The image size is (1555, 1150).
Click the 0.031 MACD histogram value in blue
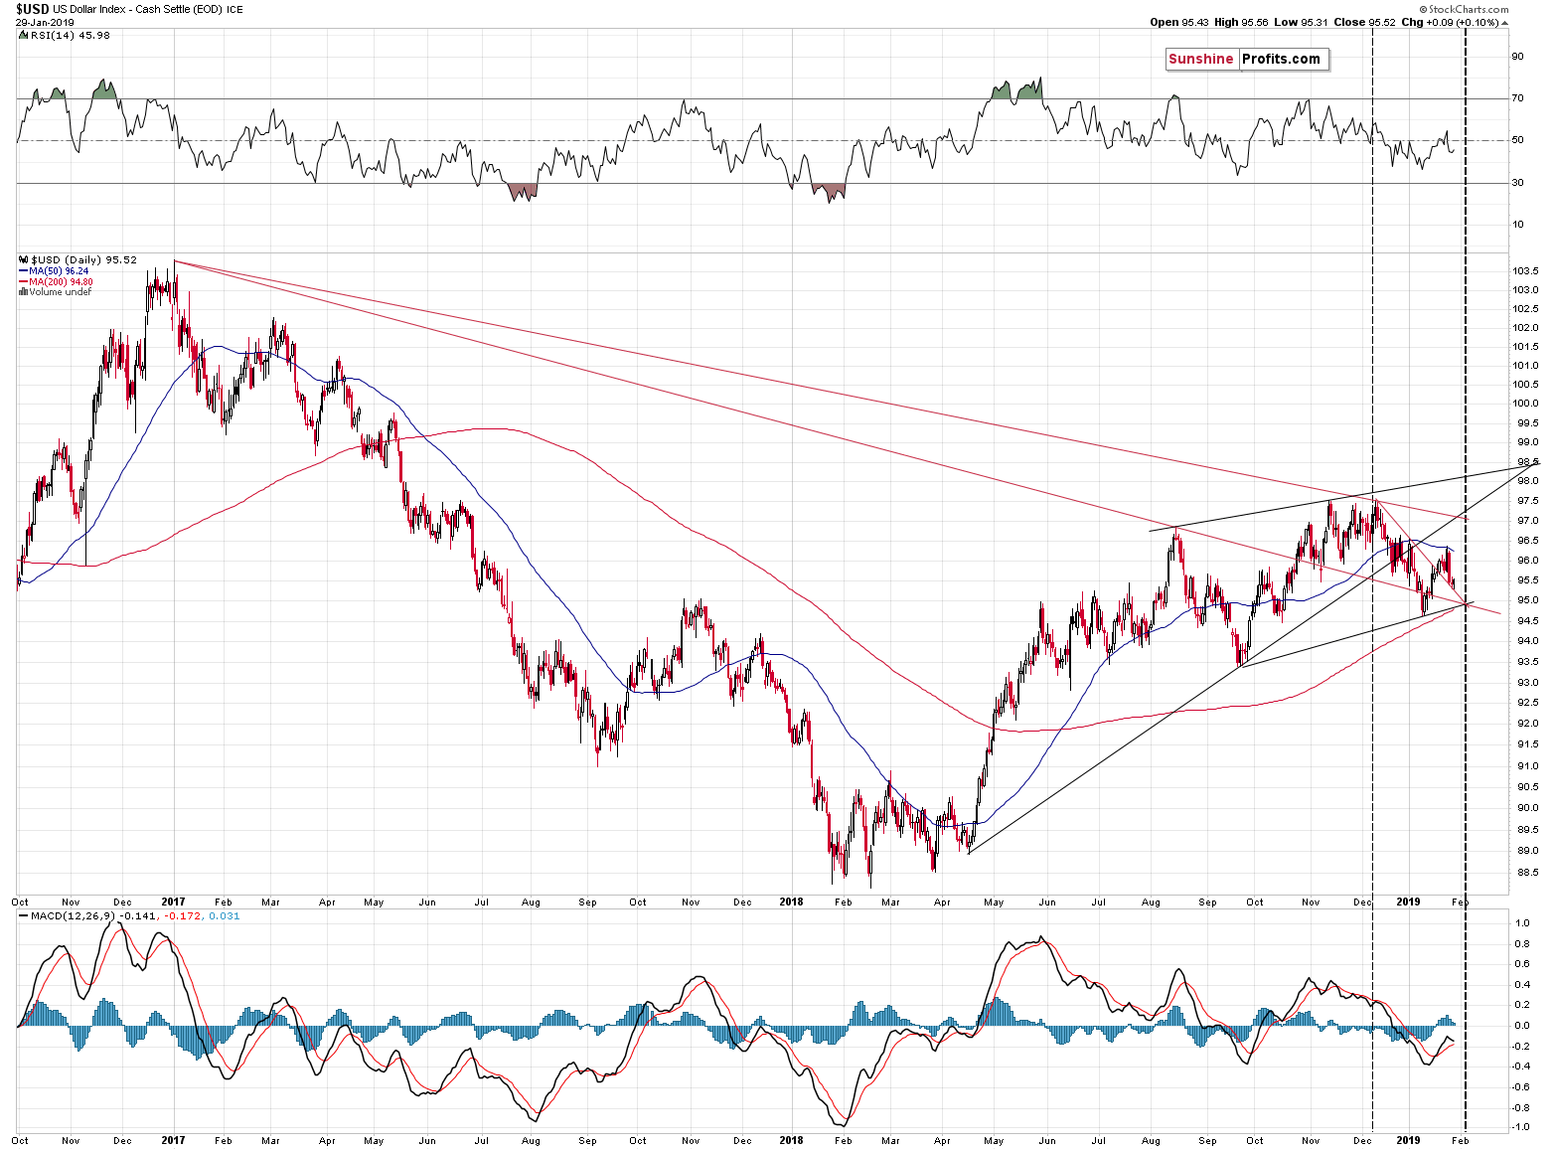click(225, 916)
